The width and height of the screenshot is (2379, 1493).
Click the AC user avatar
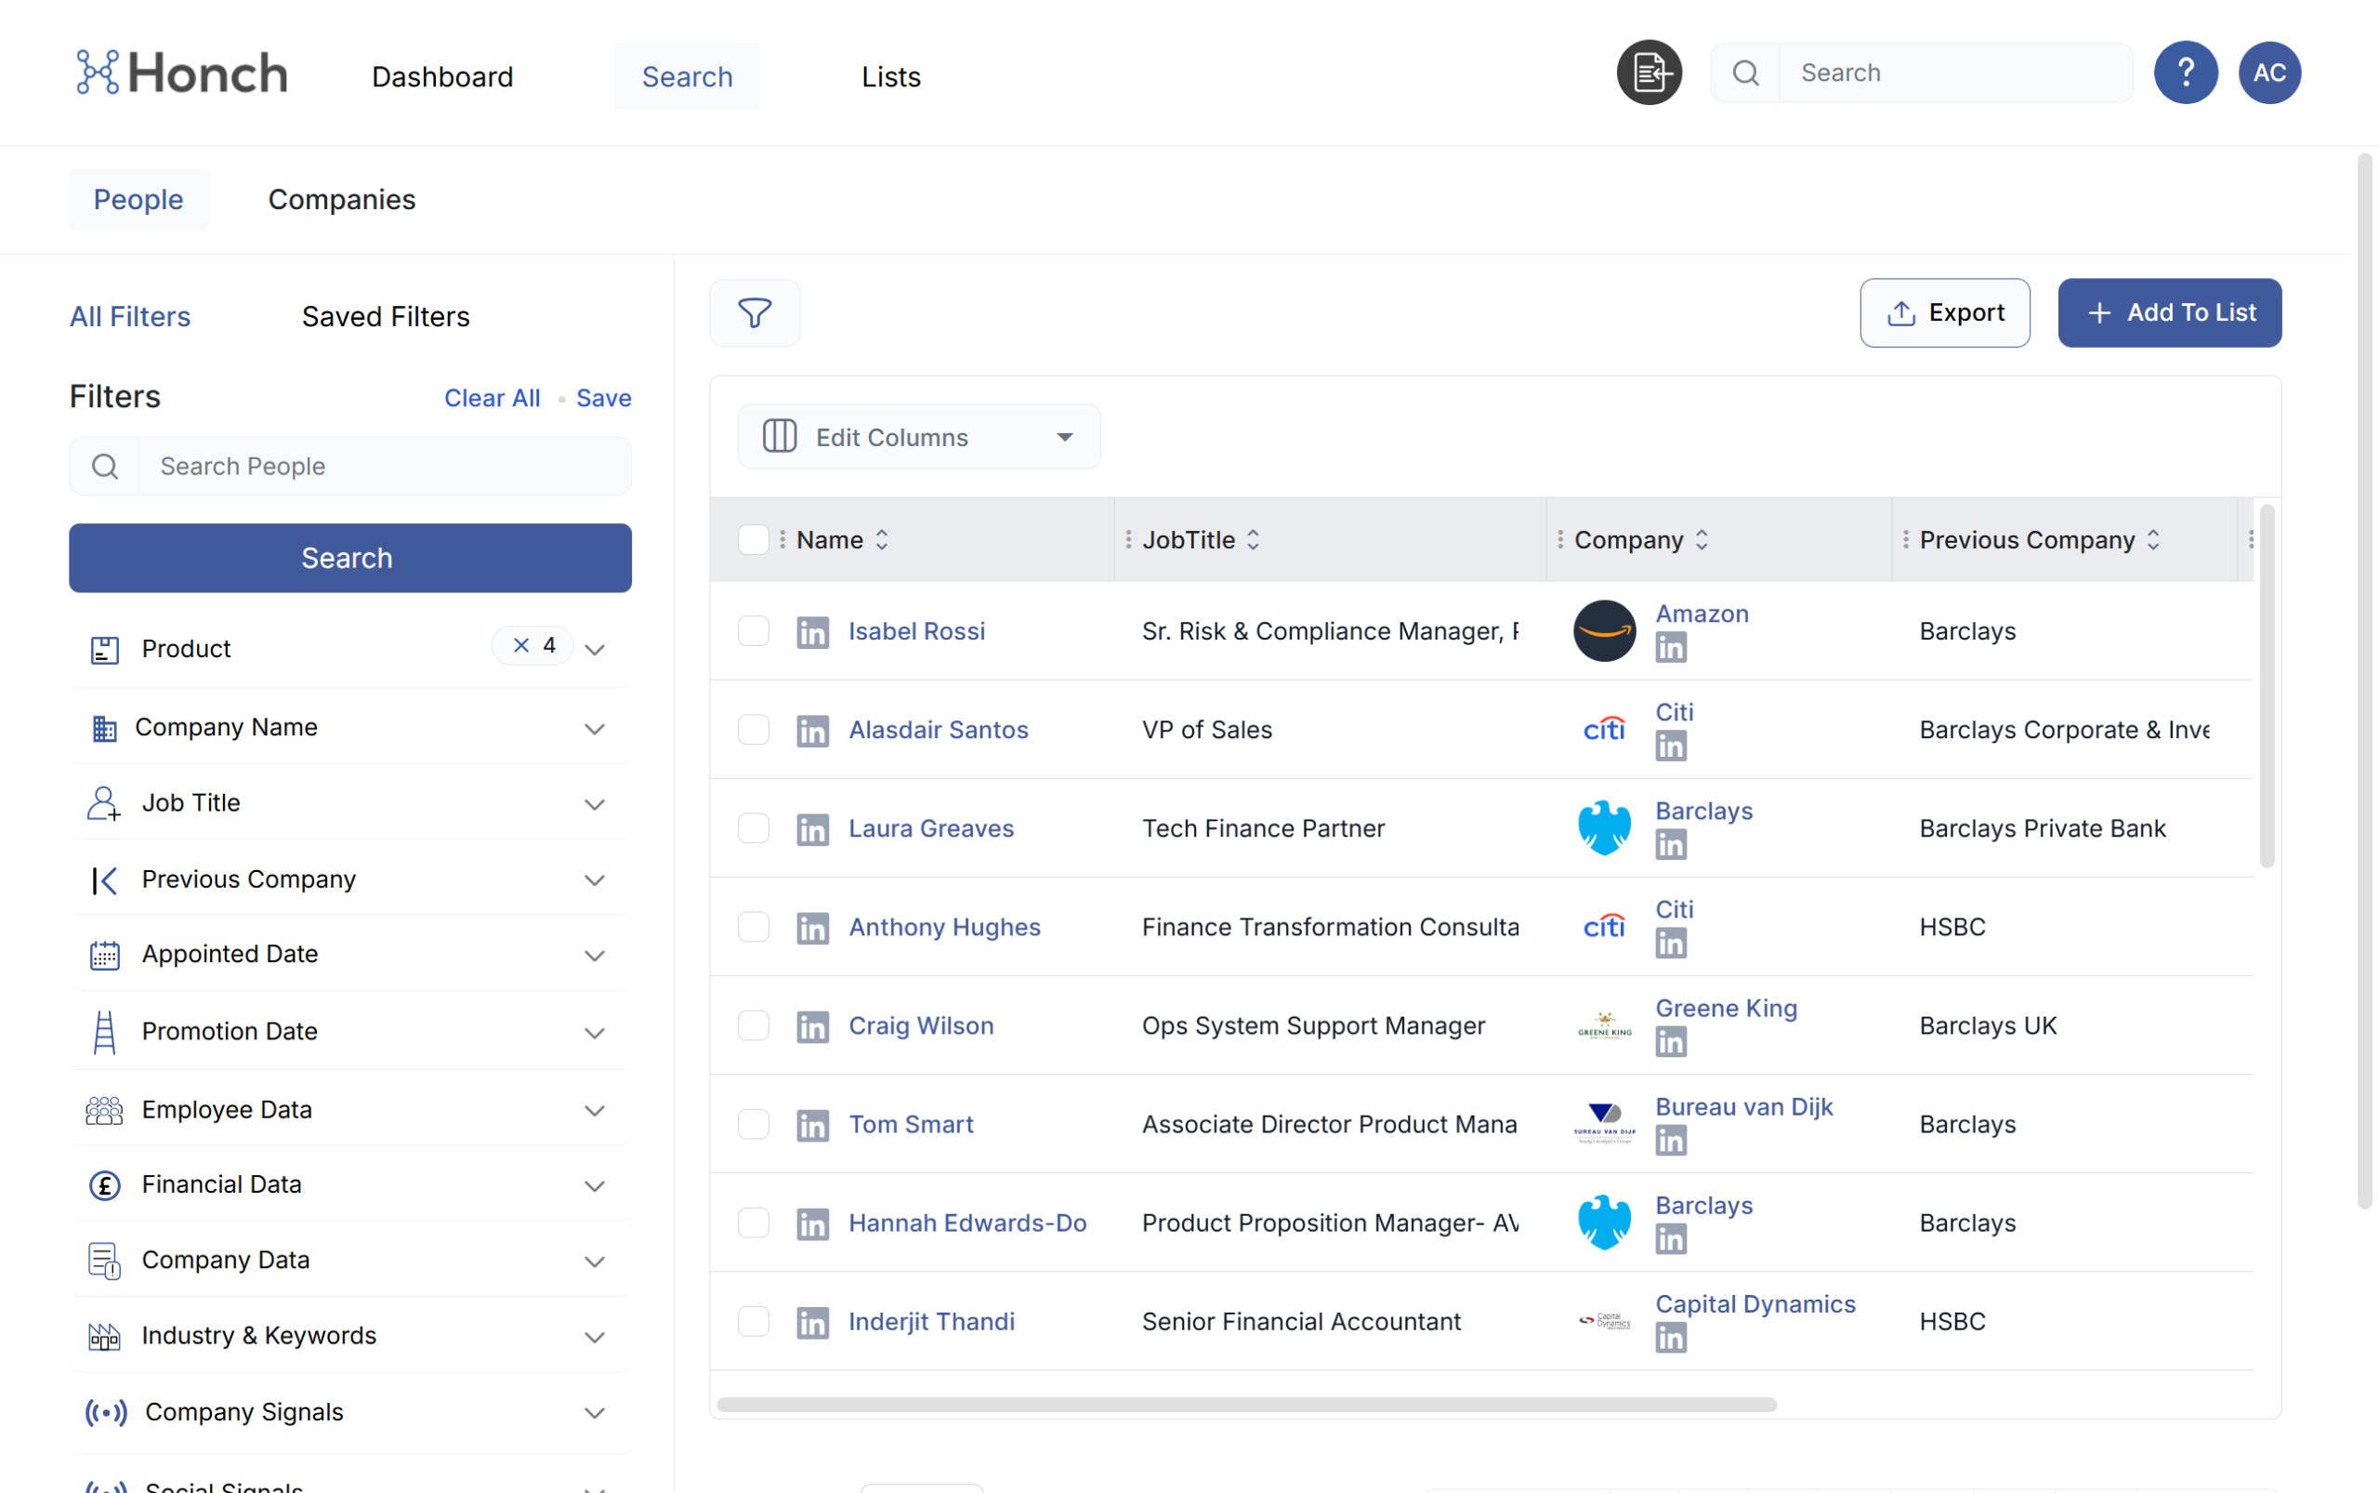[2268, 73]
